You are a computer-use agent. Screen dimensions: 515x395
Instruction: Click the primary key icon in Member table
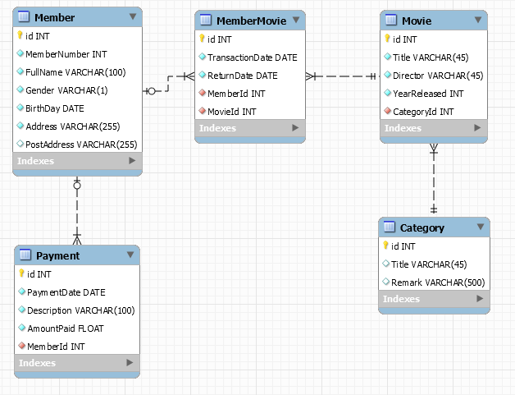pyautogui.click(x=20, y=36)
